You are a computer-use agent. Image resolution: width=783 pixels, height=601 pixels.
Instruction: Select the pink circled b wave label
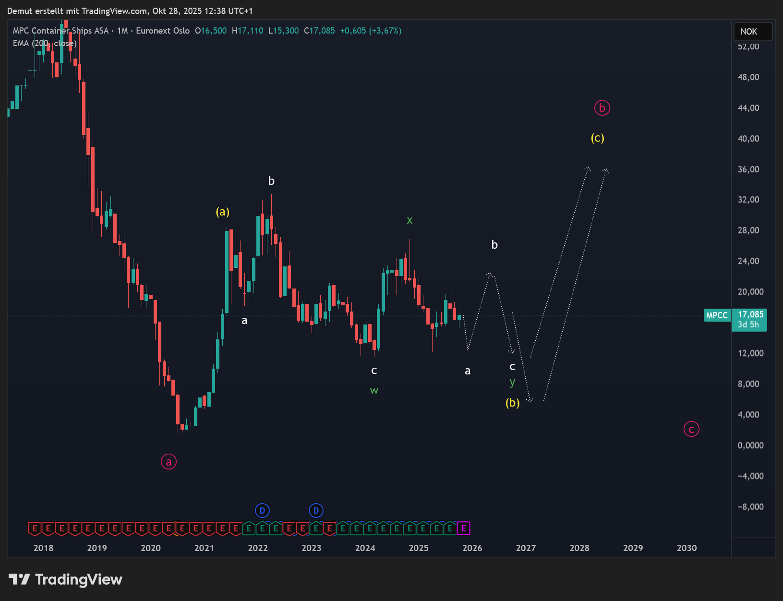coord(602,108)
